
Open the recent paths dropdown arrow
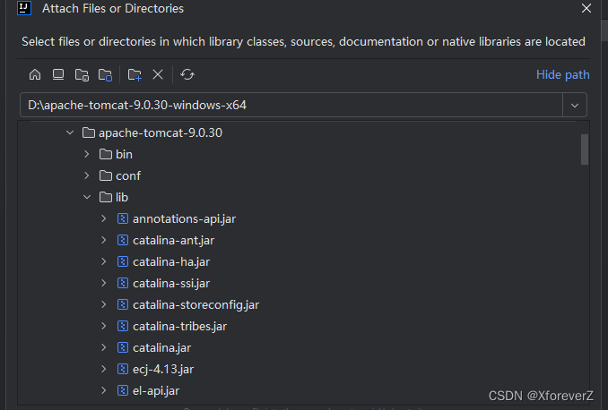tap(575, 106)
